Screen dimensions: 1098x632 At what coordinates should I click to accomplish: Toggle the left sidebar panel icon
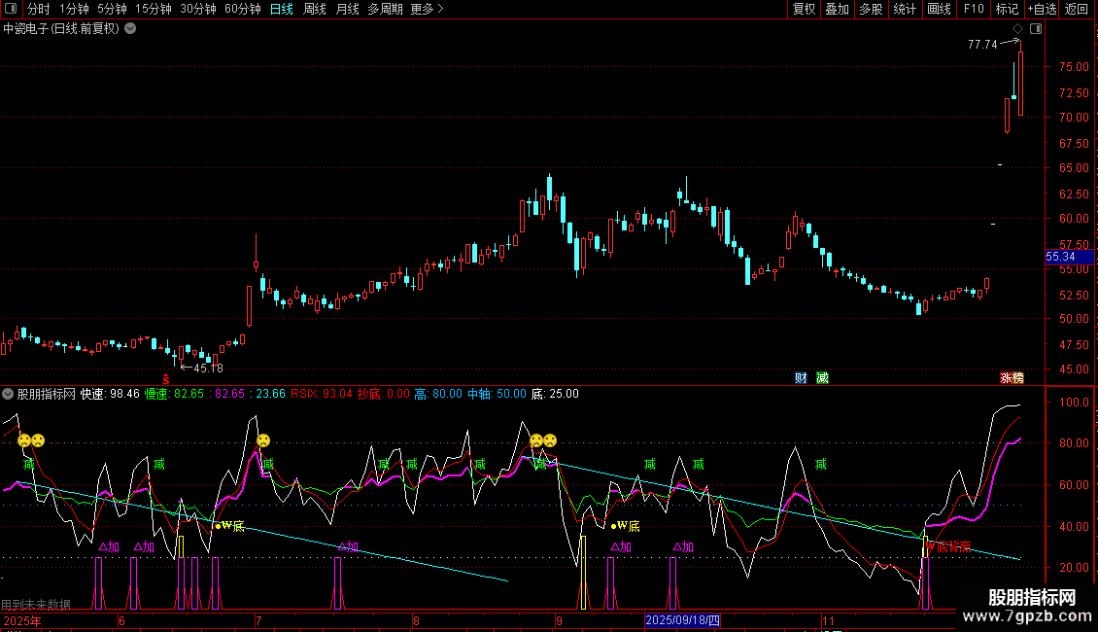pos(12,10)
